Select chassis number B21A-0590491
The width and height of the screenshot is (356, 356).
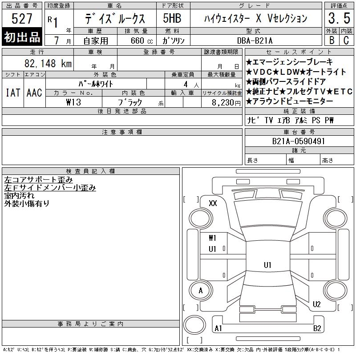tap(298, 141)
